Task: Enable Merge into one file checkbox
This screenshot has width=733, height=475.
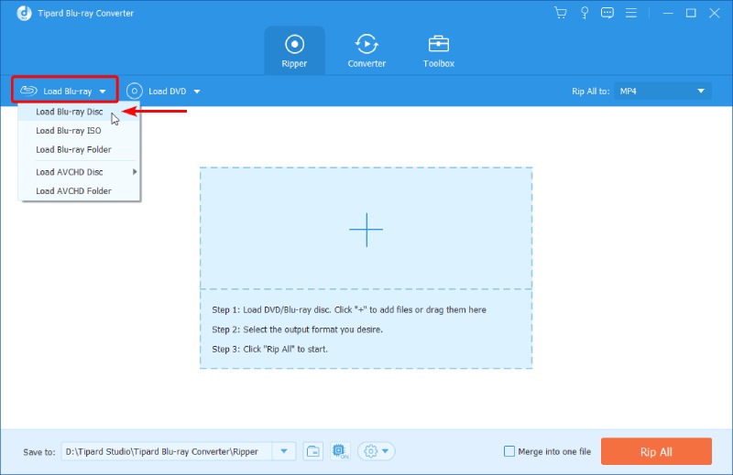Action: (509, 451)
